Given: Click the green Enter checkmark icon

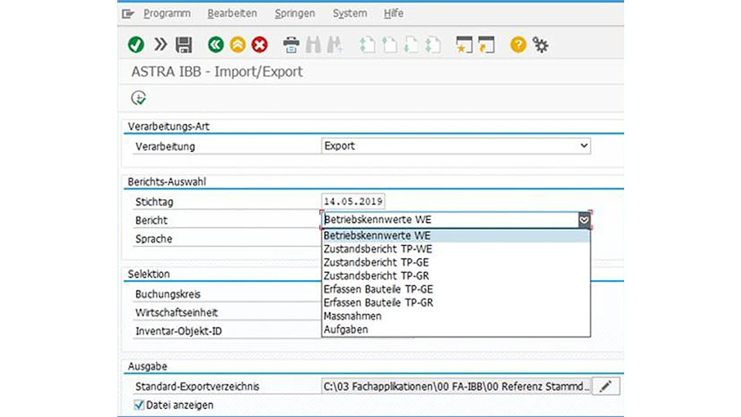Looking at the screenshot, I should (136, 45).
